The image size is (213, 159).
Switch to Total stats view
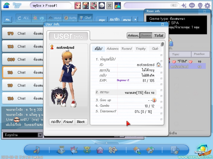(159, 36)
